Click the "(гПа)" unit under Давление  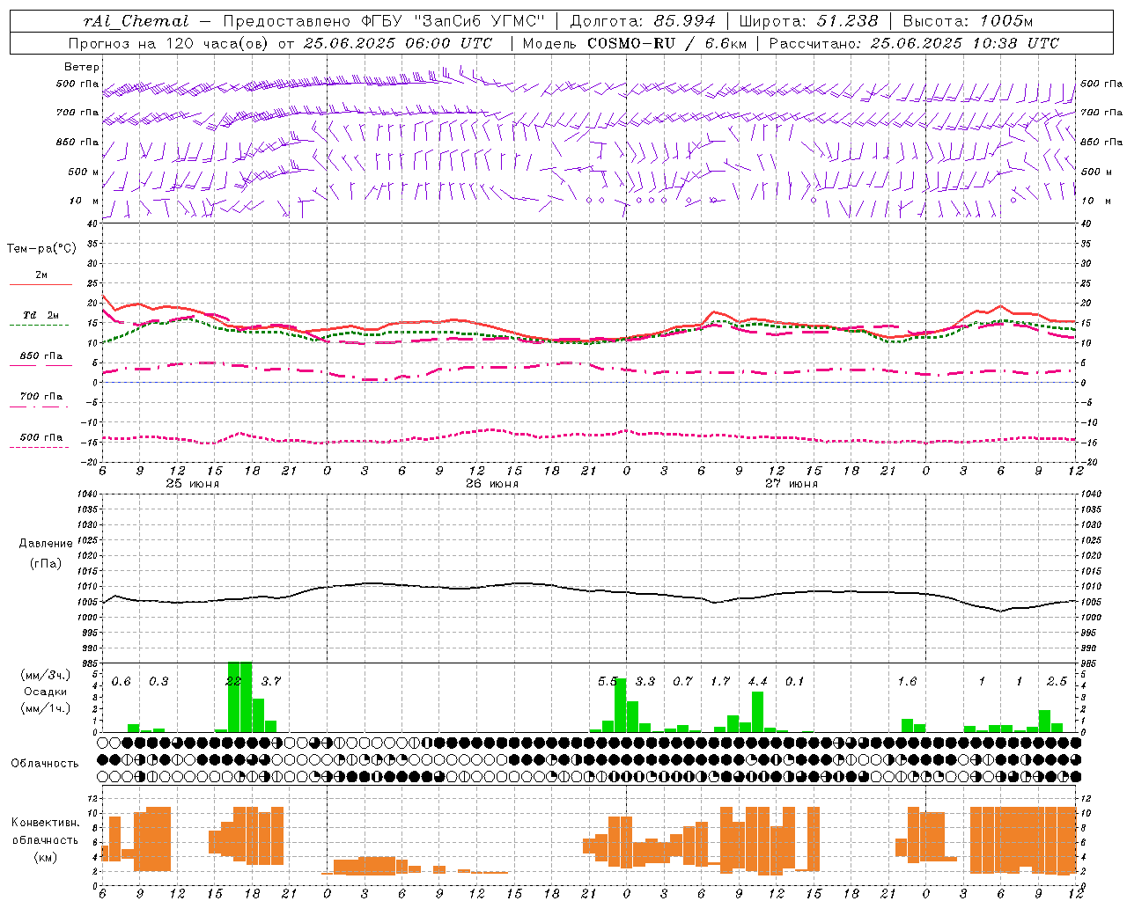coord(46,564)
